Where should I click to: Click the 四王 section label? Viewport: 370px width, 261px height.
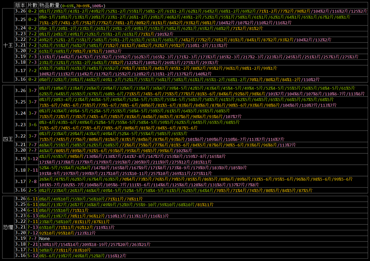point(8,139)
